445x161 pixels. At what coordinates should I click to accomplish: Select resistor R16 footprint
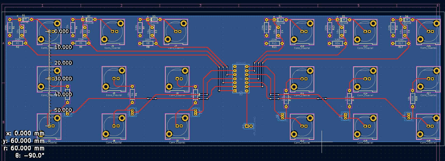pos(393,27)
